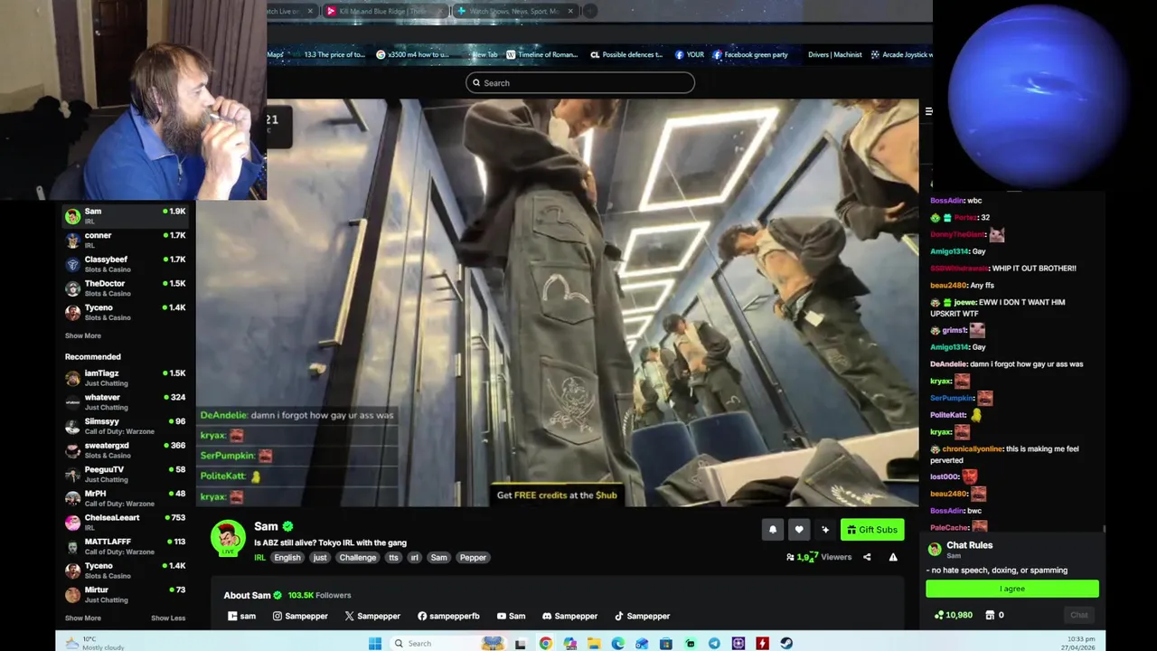Open Google Chrome from taskbar
The height and width of the screenshot is (651, 1157).
click(x=545, y=643)
